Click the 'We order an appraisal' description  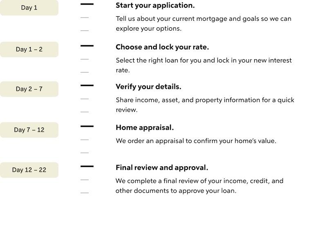click(196, 141)
